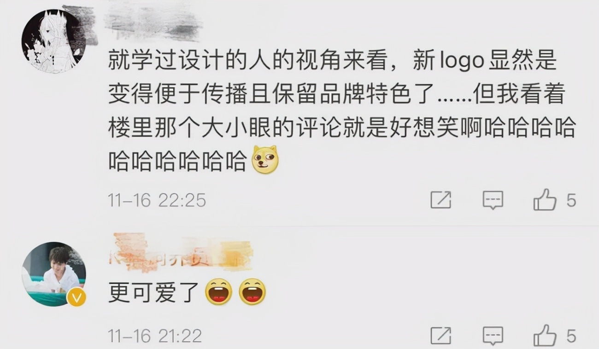
Task: Open the blurred orange username of the verified commenter
Action: click(181, 253)
